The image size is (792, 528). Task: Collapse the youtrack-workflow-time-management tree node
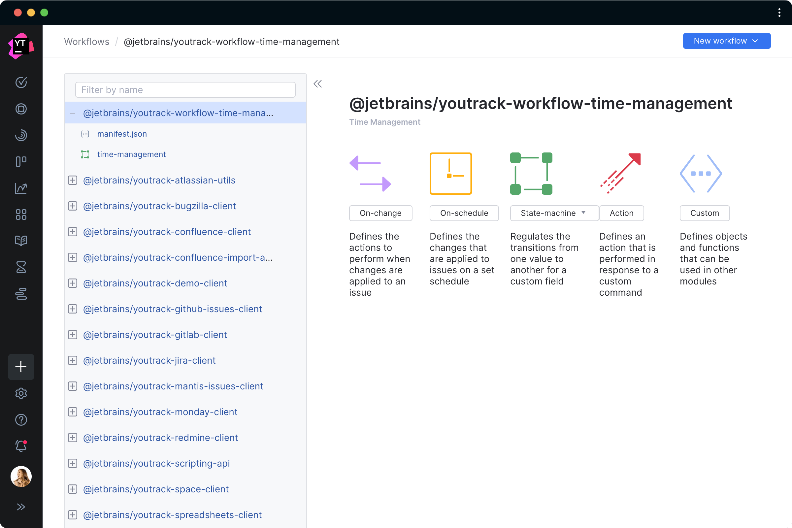pos(73,113)
